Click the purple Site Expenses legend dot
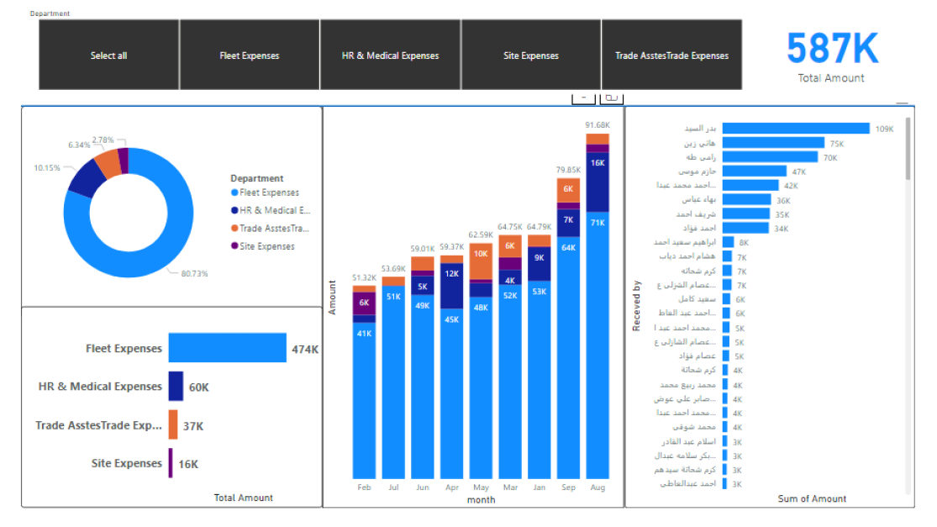The image size is (937, 527). click(x=235, y=246)
